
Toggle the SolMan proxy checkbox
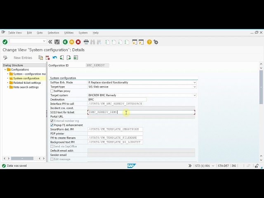(52, 91)
